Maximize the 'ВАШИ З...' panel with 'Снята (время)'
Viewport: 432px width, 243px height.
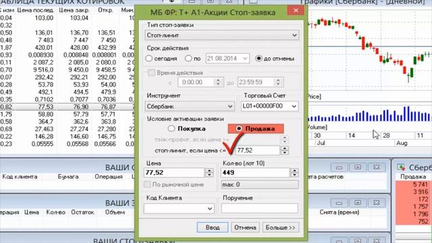pyautogui.click(x=358, y=202)
